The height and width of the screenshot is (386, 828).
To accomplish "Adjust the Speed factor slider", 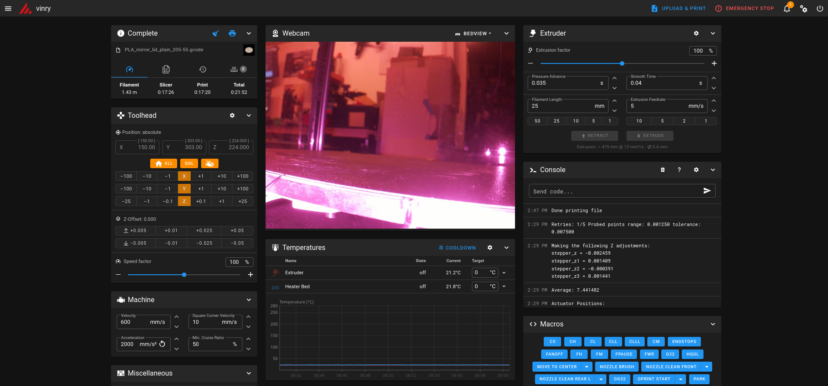I will click(184, 275).
